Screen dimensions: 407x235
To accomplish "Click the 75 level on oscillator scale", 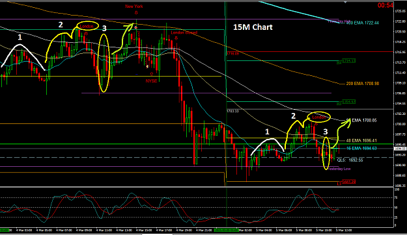I will click(397, 198).
